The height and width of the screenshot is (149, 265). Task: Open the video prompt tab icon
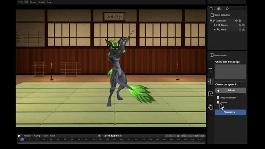(x=211, y=94)
